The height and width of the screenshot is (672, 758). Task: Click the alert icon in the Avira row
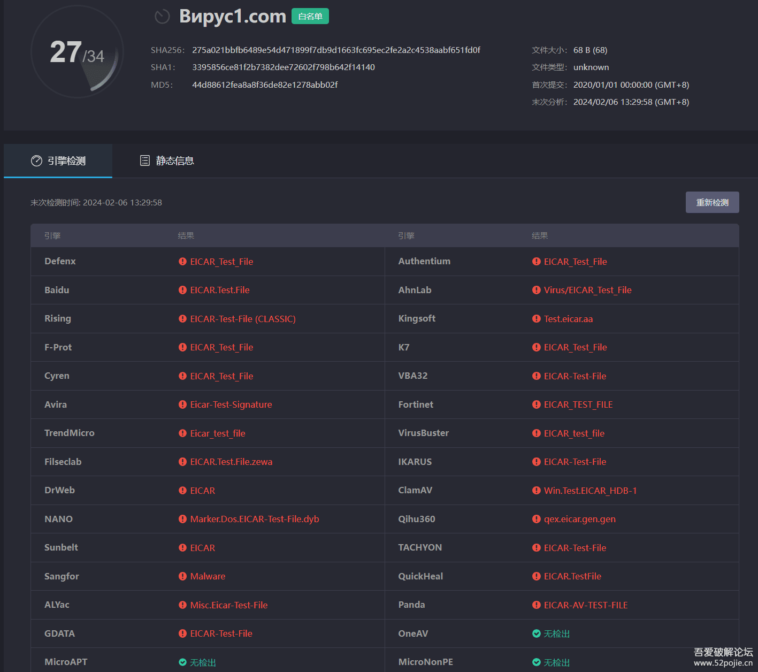(183, 404)
